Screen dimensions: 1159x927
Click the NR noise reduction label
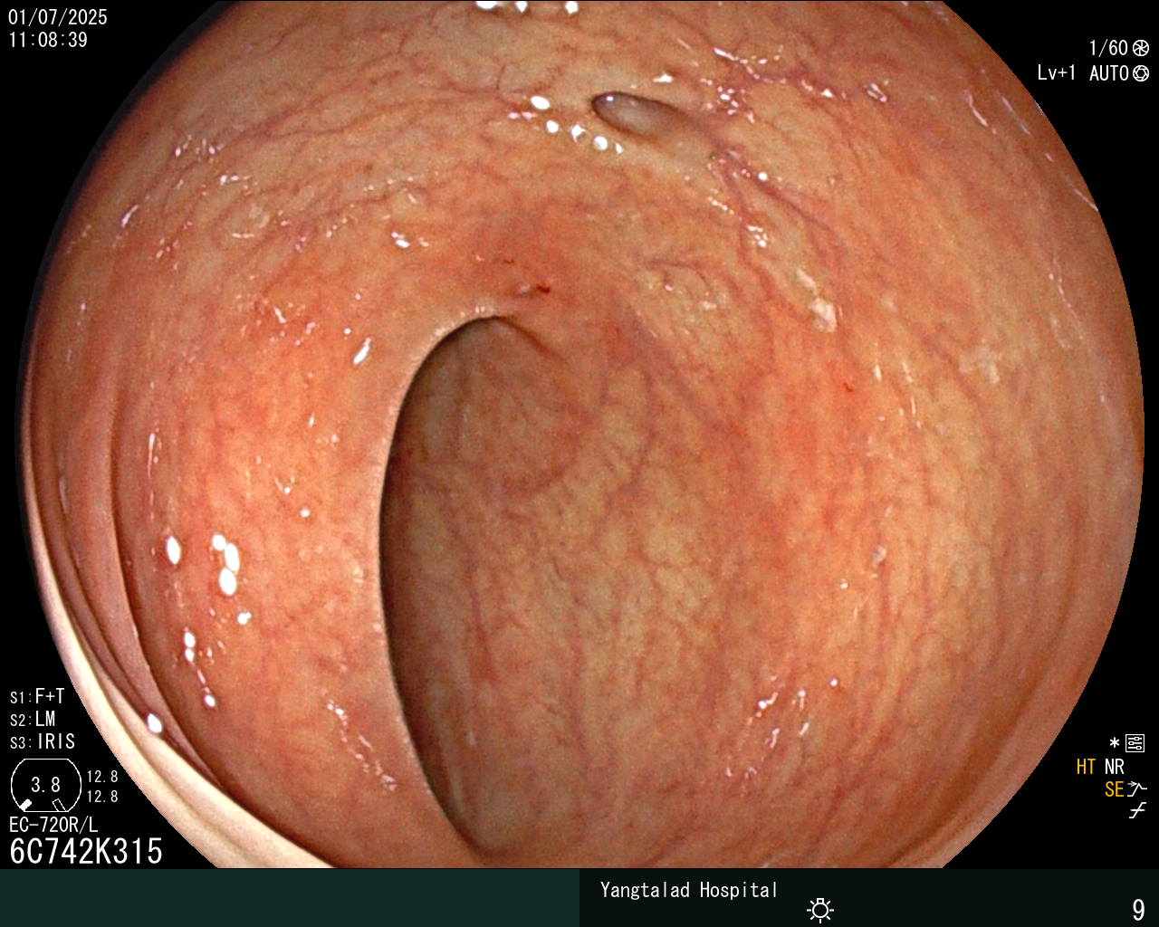pos(1114,767)
